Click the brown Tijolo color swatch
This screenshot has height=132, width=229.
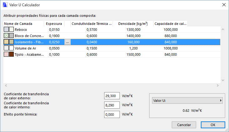12,54
